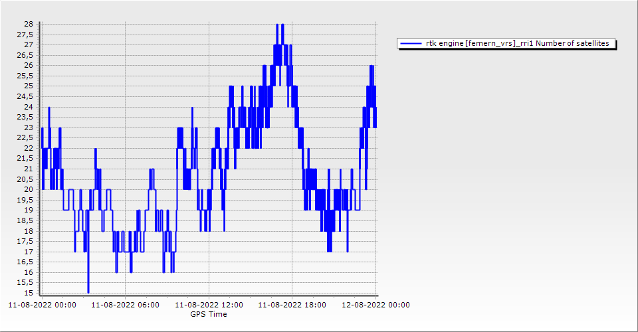Click the 20 tick label on y-axis
This screenshot has width=638, height=332.
29,190
